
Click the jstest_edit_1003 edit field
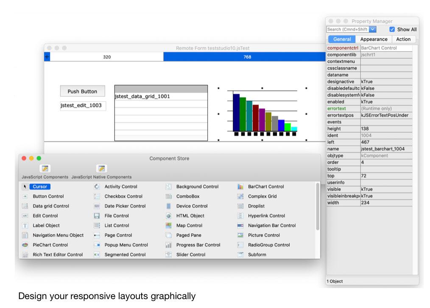(x=83, y=106)
